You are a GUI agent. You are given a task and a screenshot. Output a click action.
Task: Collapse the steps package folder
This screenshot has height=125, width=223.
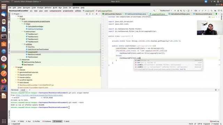pos(22,24)
